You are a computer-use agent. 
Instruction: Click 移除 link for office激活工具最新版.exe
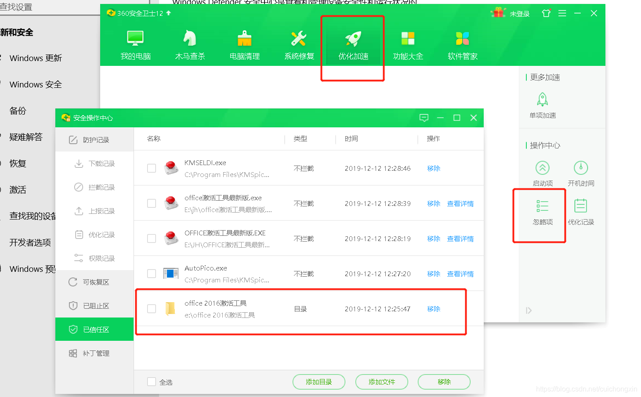click(434, 204)
